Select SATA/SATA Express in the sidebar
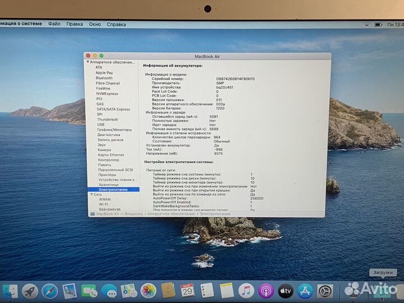Image resolution: width=404 pixels, height=303 pixels. [x=113, y=109]
